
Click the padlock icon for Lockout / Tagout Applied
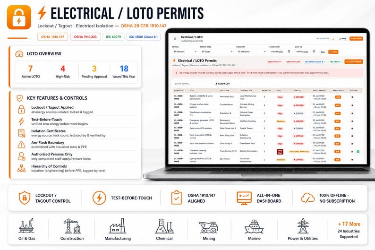pos(22,109)
